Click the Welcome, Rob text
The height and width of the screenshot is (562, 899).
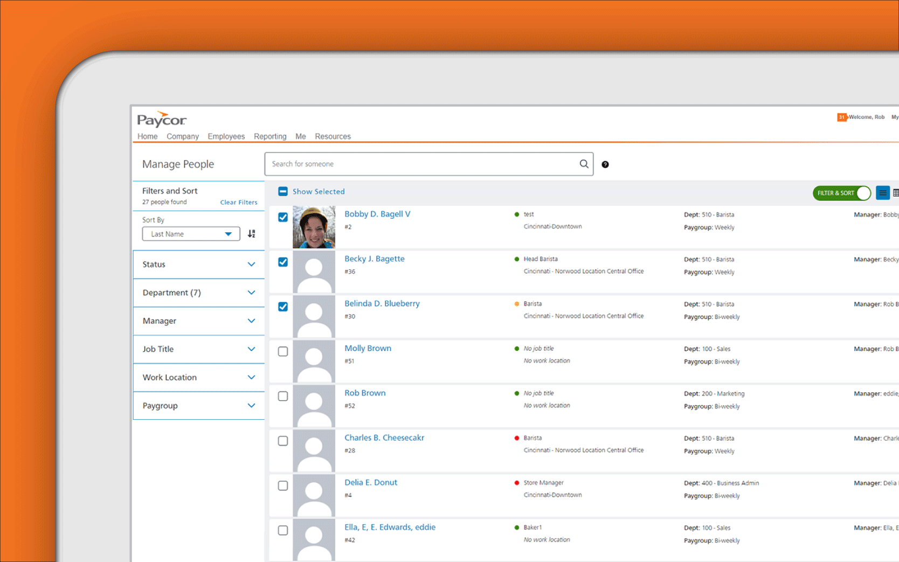click(x=867, y=117)
